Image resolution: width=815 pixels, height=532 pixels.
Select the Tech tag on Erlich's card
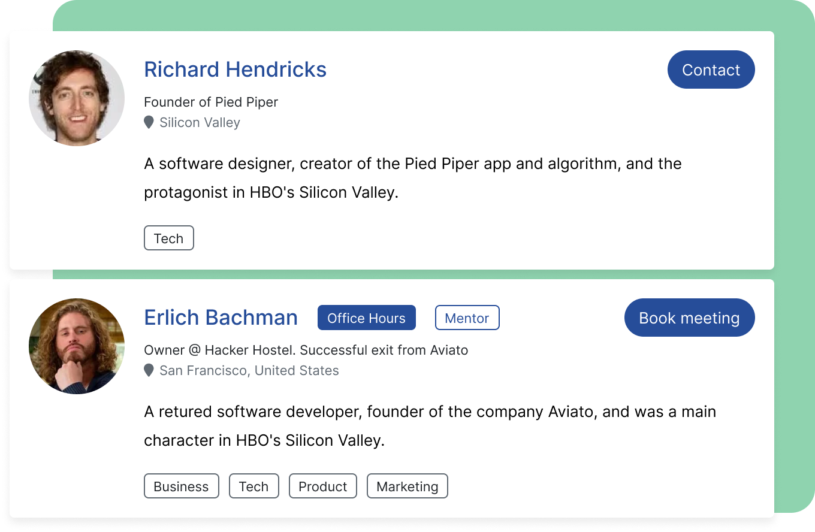pos(253,486)
